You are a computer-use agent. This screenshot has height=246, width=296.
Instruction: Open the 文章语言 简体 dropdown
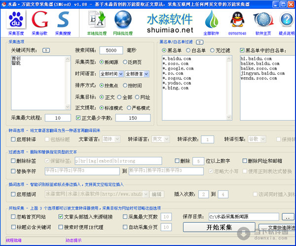pos(111,139)
